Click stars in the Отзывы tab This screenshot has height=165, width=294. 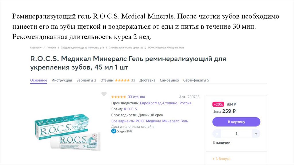(x=122, y=80)
